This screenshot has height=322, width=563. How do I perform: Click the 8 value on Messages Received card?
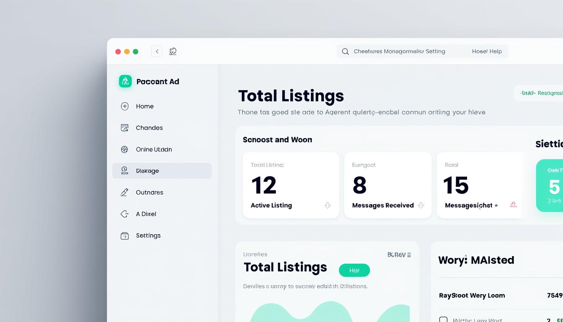coord(359,185)
